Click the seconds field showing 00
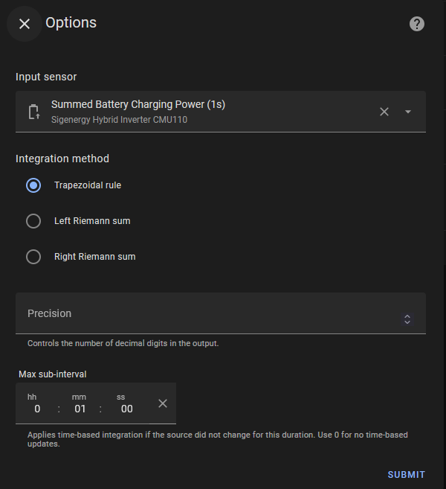446x489 pixels. (126, 409)
